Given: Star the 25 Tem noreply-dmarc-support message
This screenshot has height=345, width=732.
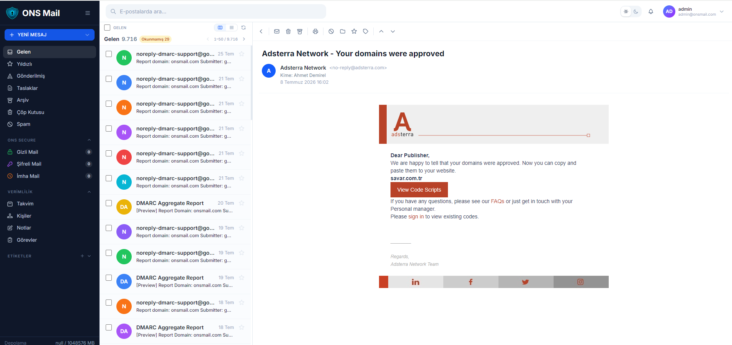Looking at the screenshot, I should (x=242, y=54).
